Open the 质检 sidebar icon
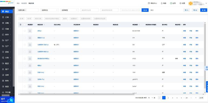Viewport: 208px width, 103px height. pyautogui.click(x=3, y=52)
